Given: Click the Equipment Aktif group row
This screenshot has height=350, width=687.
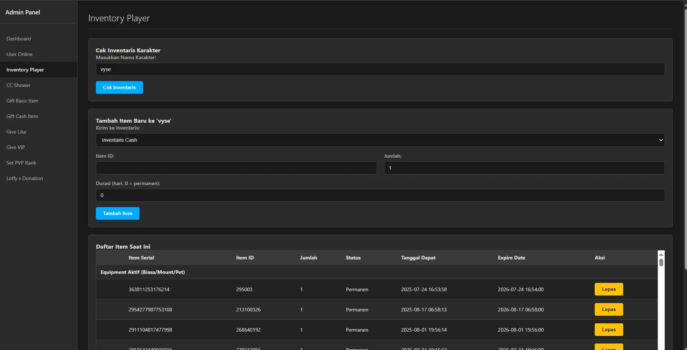Looking at the screenshot, I should [x=377, y=272].
